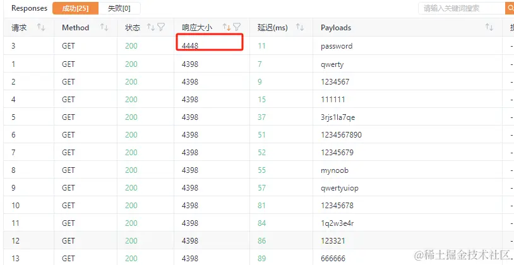Click status 200 in the password row

131,46
